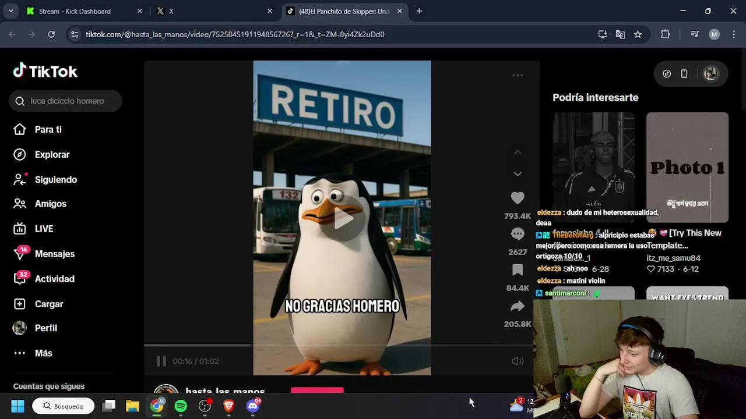Go to Siguiendo feed

(x=45, y=179)
